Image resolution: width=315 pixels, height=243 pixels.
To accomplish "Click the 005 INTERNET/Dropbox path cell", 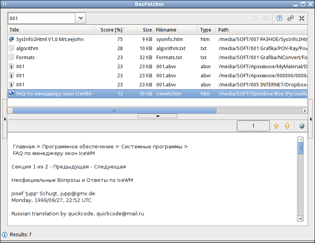I will (x=263, y=85).
